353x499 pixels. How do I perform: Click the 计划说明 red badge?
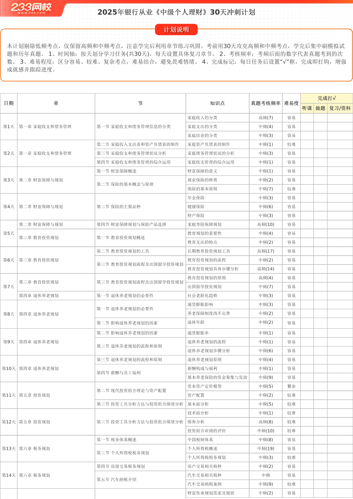pyautogui.click(x=176, y=30)
